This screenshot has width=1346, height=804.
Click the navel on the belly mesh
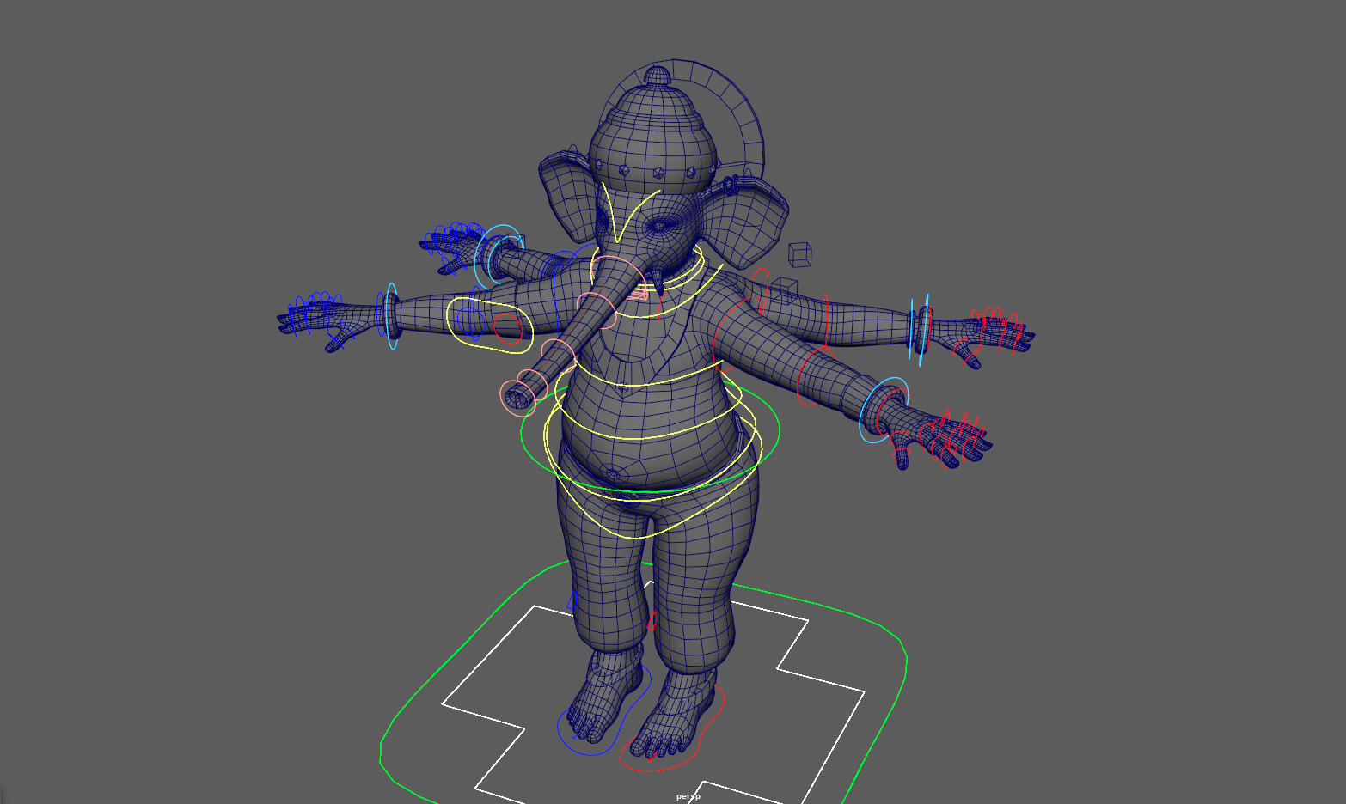[x=613, y=473]
